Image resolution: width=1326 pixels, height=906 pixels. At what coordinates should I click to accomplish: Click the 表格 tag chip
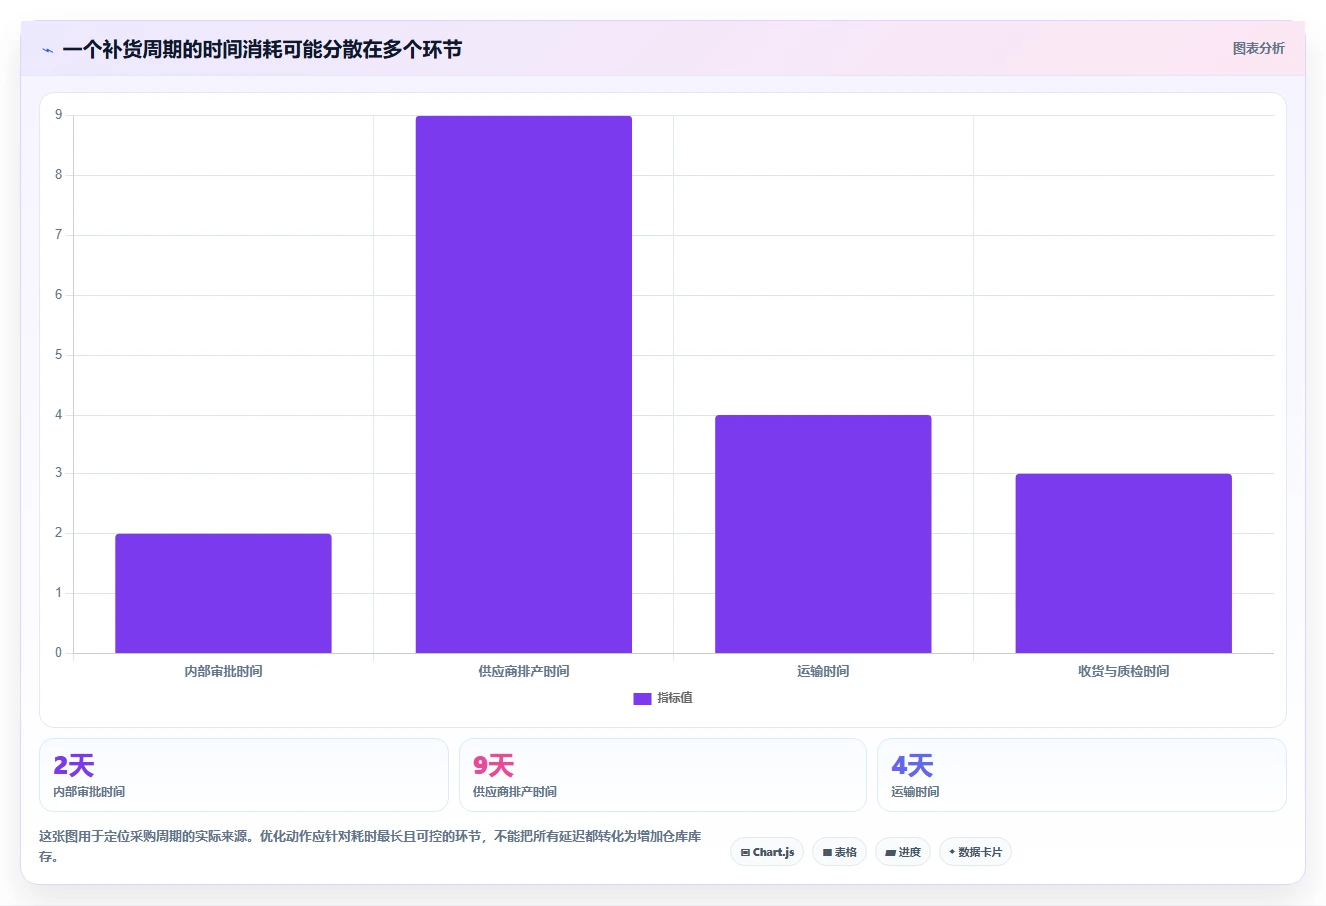839,852
